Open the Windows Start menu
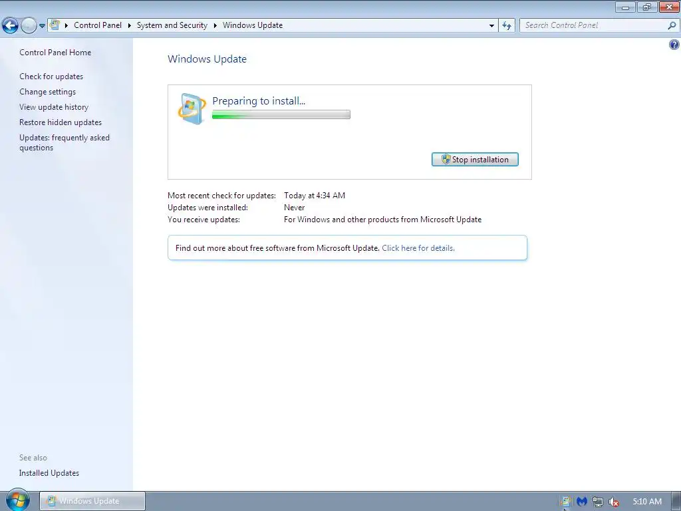The width and height of the screenshot is (681, 511). click(x=17, y=500)
